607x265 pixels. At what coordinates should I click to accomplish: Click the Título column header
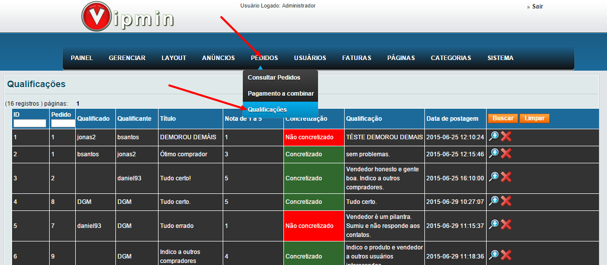(x=168, y=119)
